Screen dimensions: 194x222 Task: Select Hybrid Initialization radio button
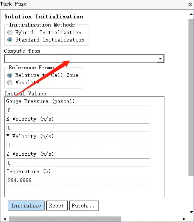click(x=10, y=33)
